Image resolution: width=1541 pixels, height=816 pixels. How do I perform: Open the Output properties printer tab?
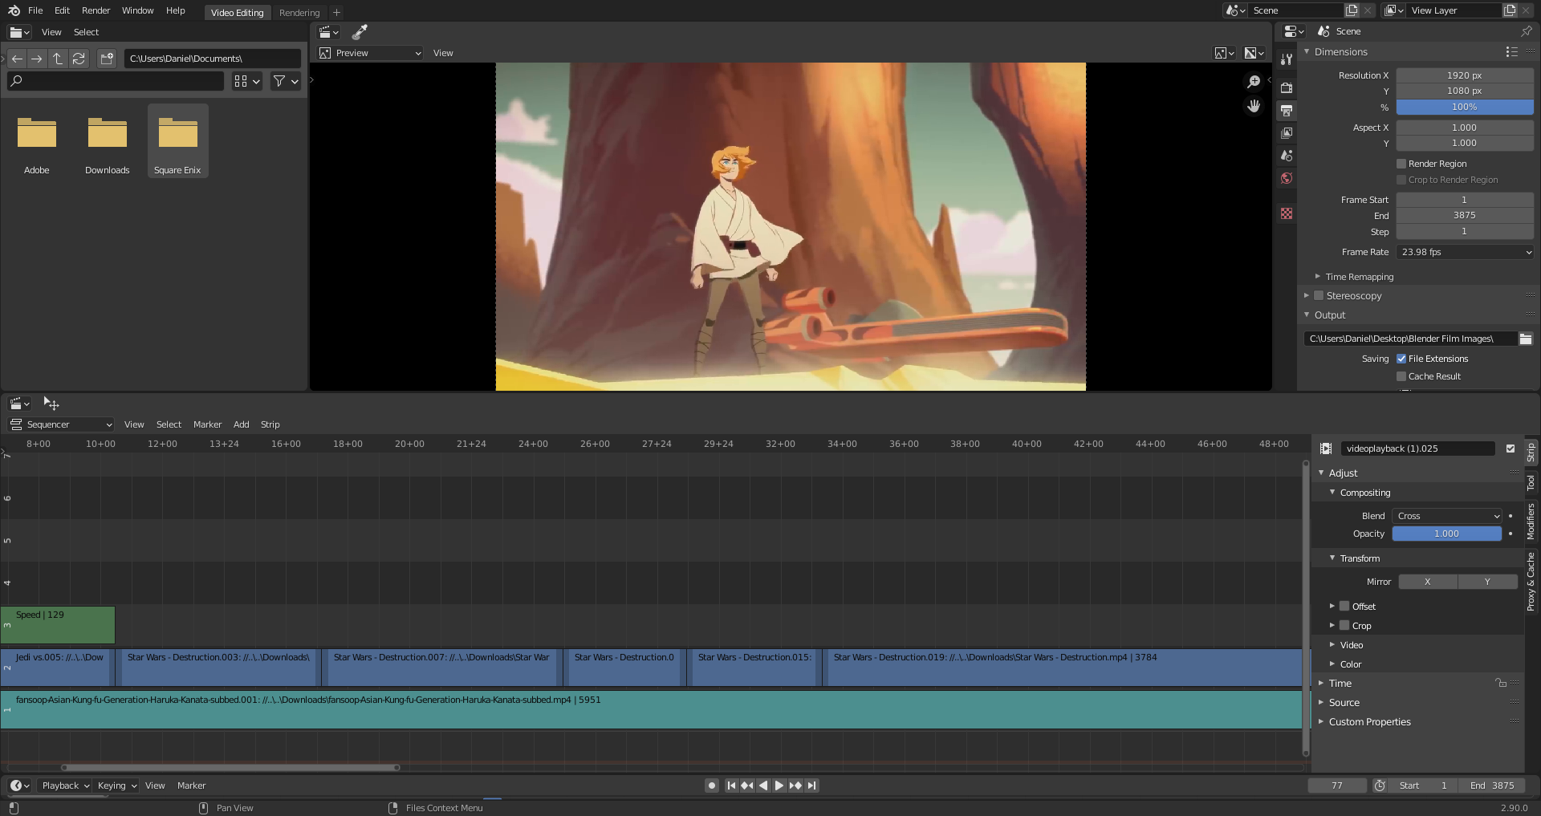[x=1287, y=110]
